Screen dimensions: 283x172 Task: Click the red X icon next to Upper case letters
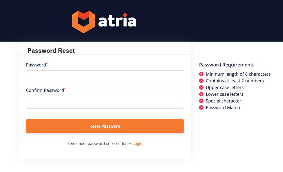coord(201,87)
